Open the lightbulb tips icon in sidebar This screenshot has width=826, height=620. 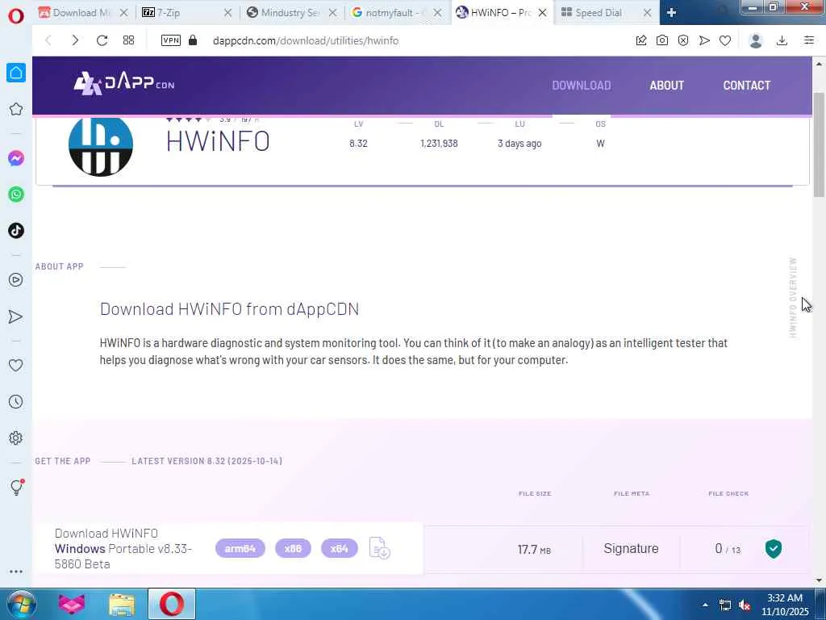point(16,487)
